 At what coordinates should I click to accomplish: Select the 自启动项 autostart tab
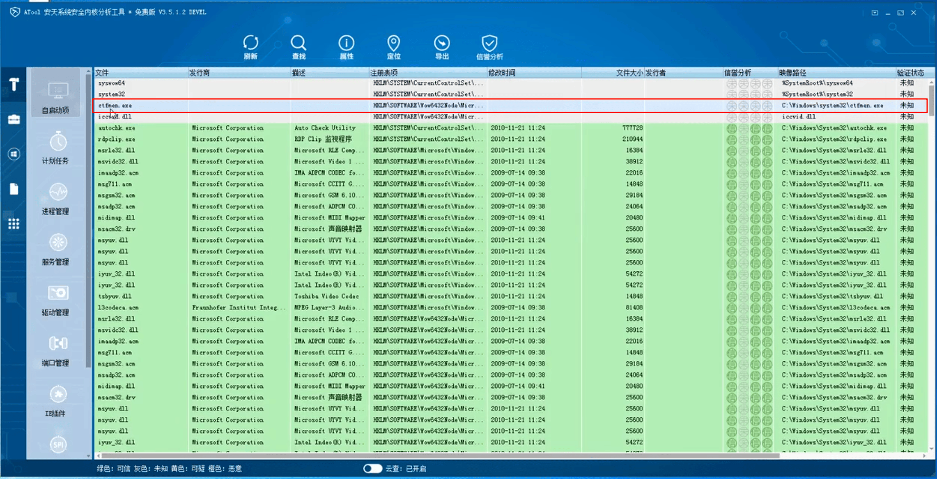pyautogui.click(x=55, y=97)
